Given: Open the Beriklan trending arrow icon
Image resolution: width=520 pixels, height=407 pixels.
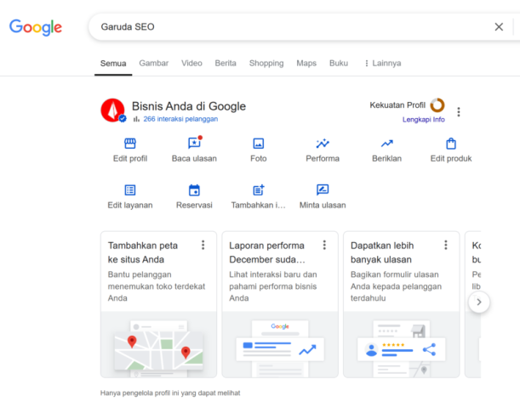Looking at the screenshot, I should [x=386, y=144].
